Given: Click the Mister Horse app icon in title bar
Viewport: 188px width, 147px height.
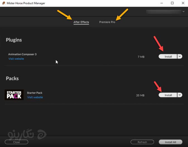Looking at the screenshot, I should click(x=4, y=3).
